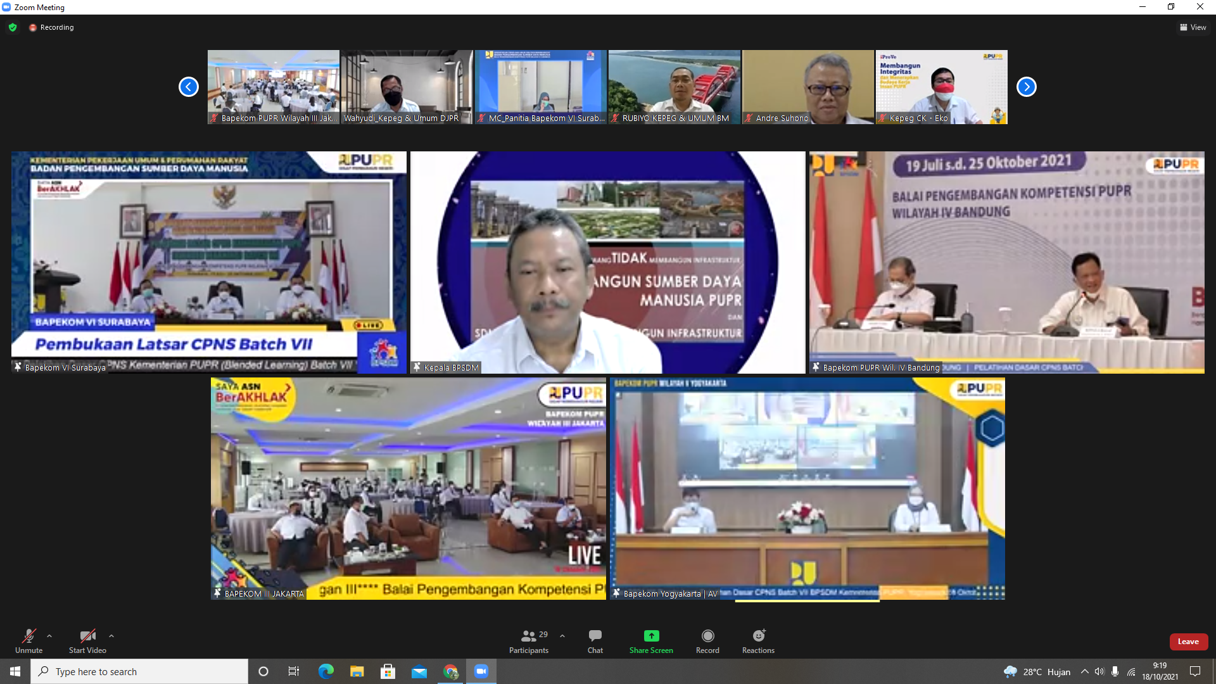Open video options arrow next to Start Video
This screenshot has height=684, width=1216.
pos(111,636)
